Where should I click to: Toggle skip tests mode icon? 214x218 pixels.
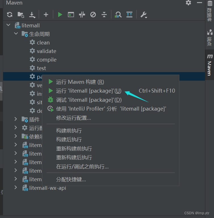[x=93, y=15]
